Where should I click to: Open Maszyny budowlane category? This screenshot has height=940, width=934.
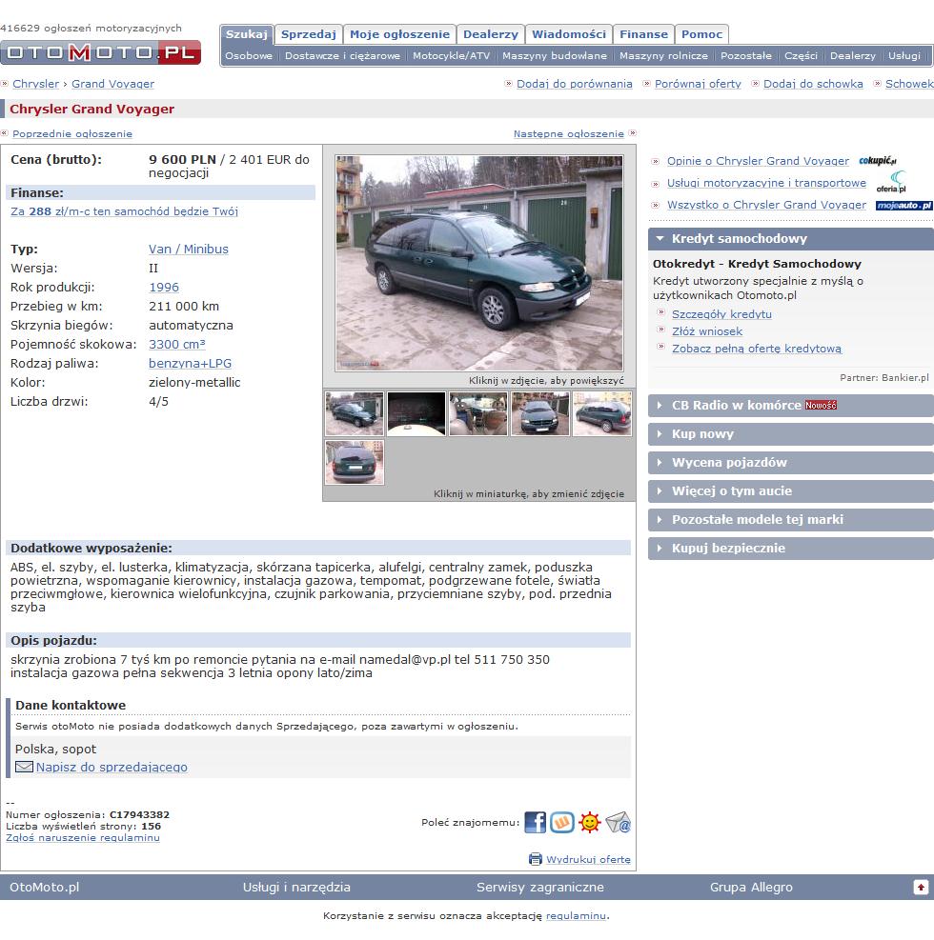[x=555, y=56]
